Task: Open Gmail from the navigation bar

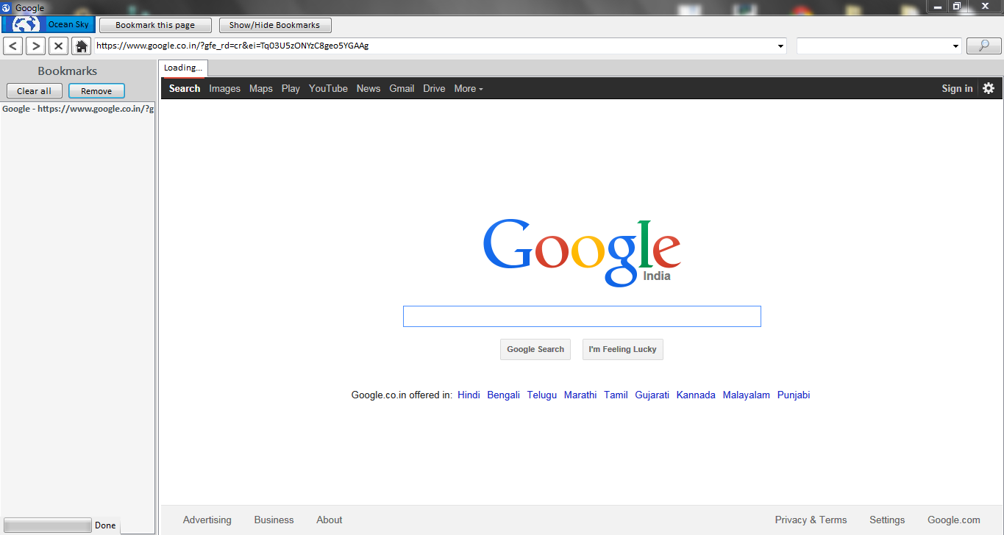Action: [x=402, y=88]
